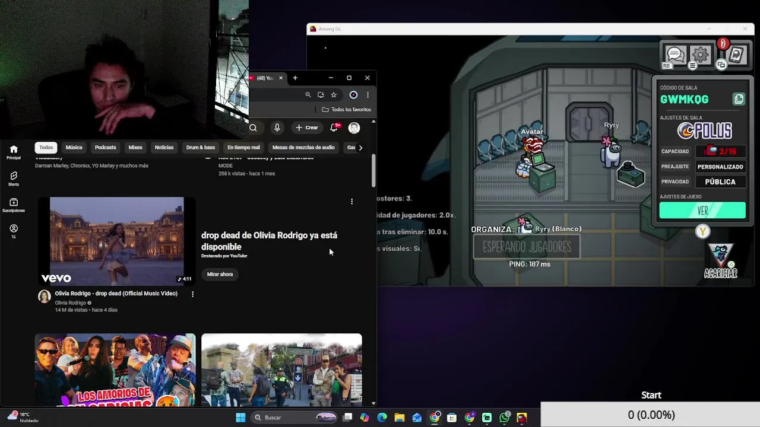760x427 pixels.
Task: Open the friends list phone icon in Among Us
Action: click(x=736, y=55)
